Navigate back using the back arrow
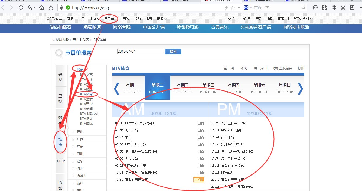Screen dimensions: 362x191 tap(3, 8)
